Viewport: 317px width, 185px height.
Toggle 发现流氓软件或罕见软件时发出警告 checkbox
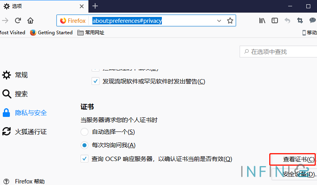point(96,81)
